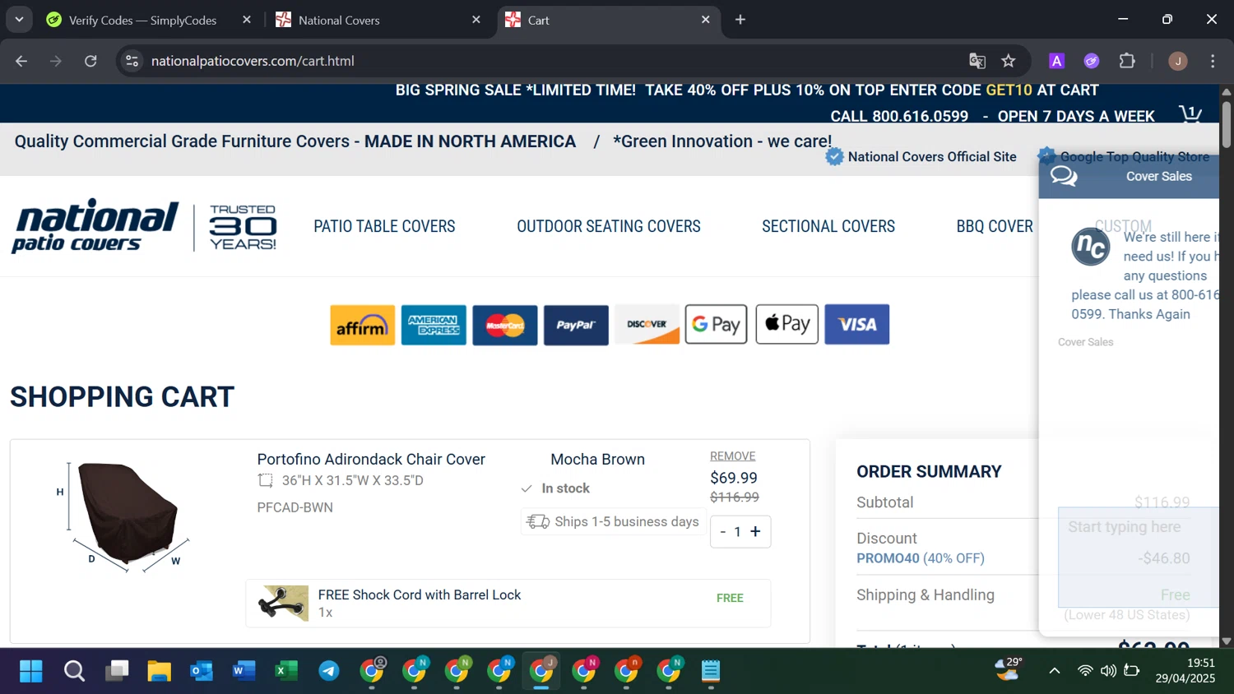Click the National Covers Official Site badge

click(x=921, y=156)
